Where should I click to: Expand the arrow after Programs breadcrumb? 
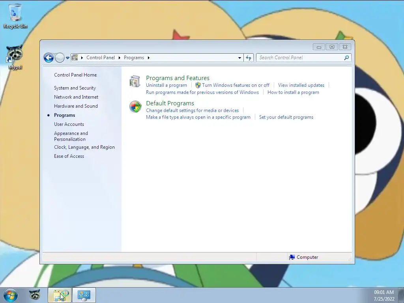(x=149, y=58)
